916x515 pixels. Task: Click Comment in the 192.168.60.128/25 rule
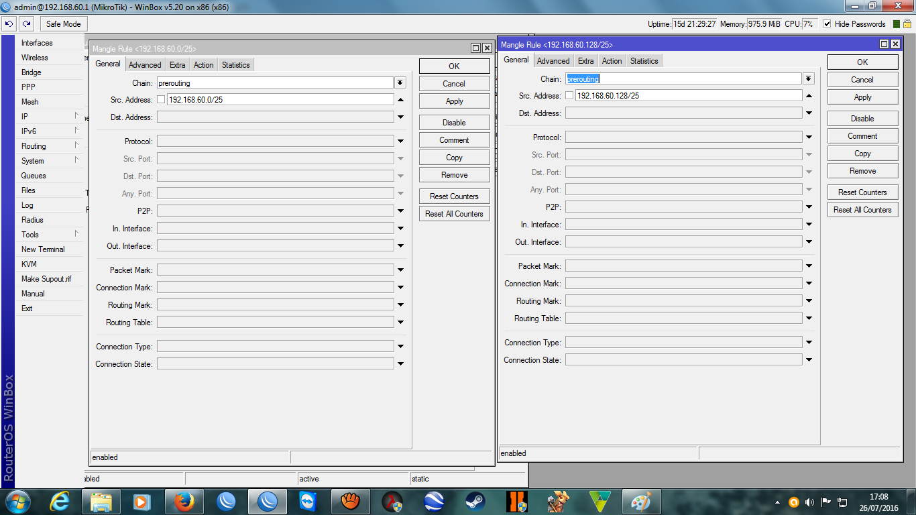pos(862,136)
